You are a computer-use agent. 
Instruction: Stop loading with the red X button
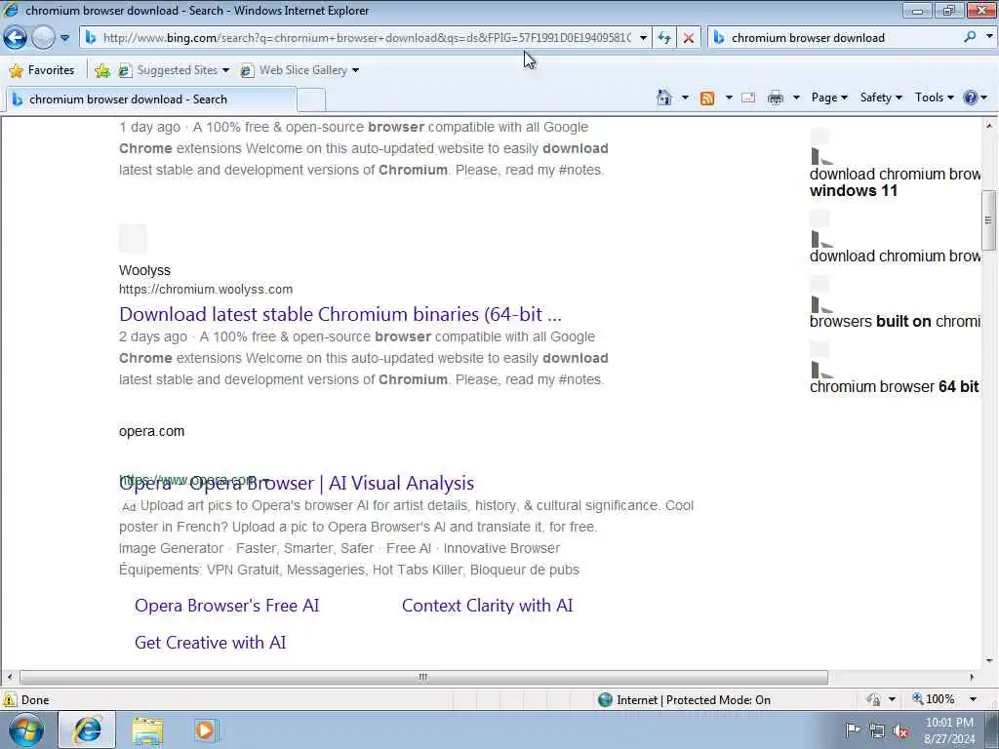[688, 38]
